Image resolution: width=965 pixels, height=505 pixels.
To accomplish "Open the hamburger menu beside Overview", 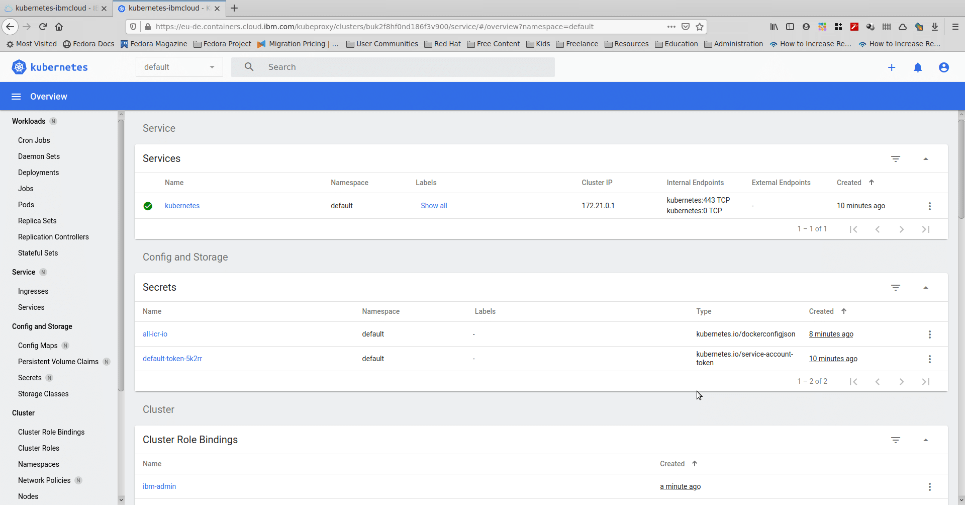I will [x=16, y=97].
